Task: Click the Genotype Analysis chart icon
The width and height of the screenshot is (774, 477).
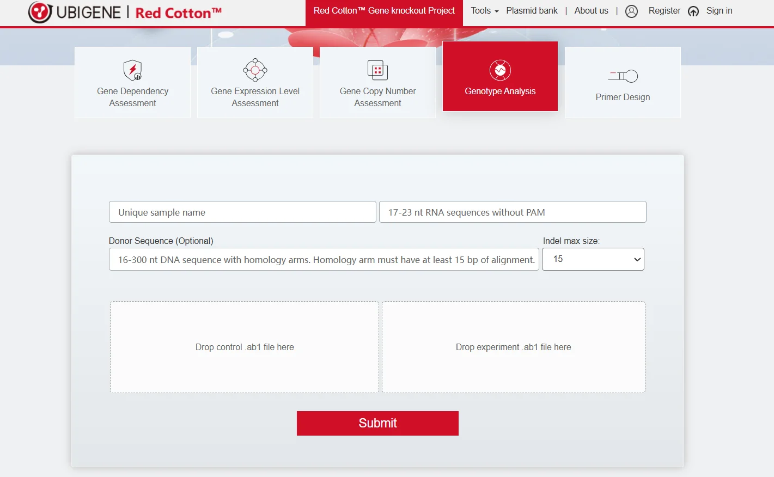Action: [500, 70]
